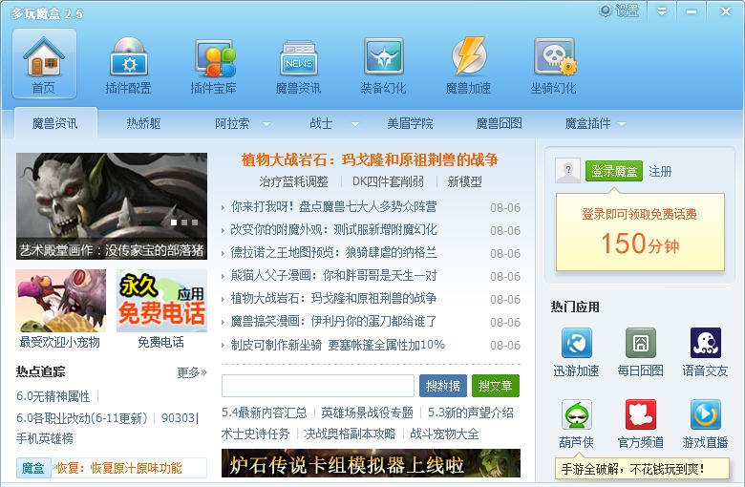Switch to the 魔兽资讯 sub-tab
Image resolution: width=745 pixels, height=487 pixels.
tap(55, 123)
